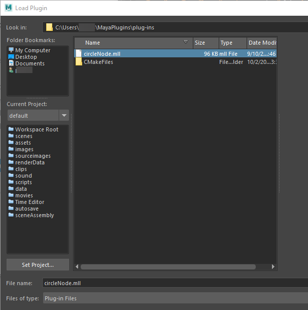Click the CMakeFiles folder icon
The image size is (308, 310).
coord(79,62)
